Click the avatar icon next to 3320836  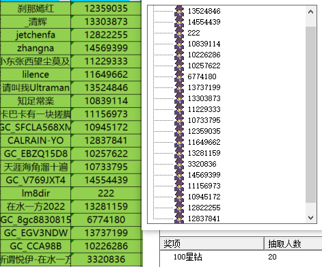[179, 164]
